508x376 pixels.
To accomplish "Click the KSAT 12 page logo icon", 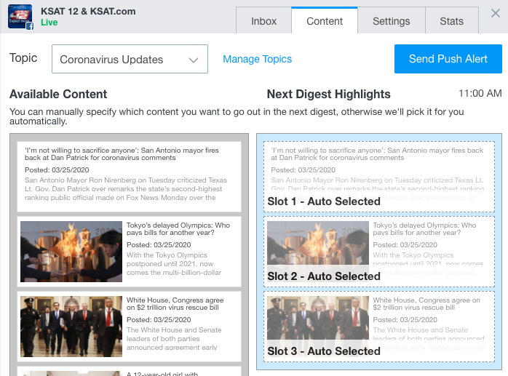I will click(x=20, y=17).
